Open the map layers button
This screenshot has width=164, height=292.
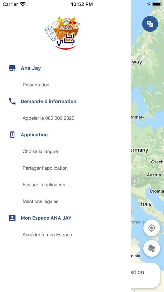[x=151, y=248]
